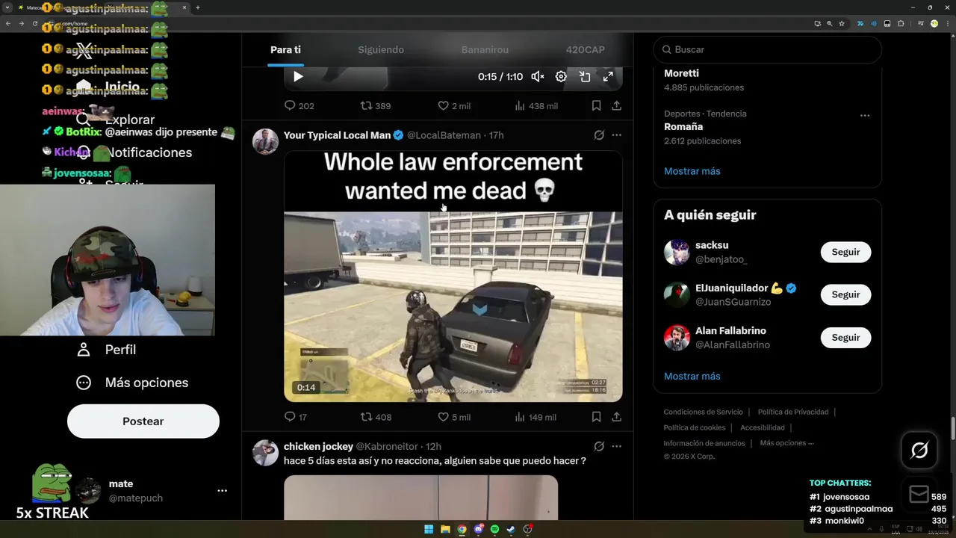View stats of post with 149 mil views

[536, 417]
